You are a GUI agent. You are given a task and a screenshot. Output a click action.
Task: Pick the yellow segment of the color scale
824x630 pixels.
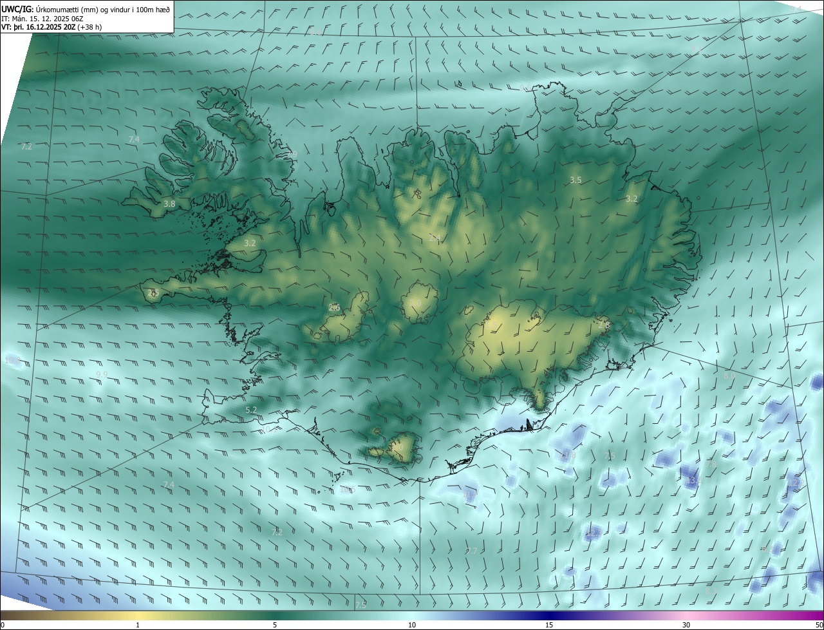[x=138, y=615]
